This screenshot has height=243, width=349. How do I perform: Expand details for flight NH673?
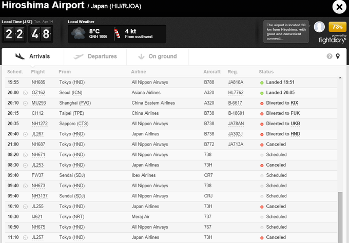click(x=25, y=186)
